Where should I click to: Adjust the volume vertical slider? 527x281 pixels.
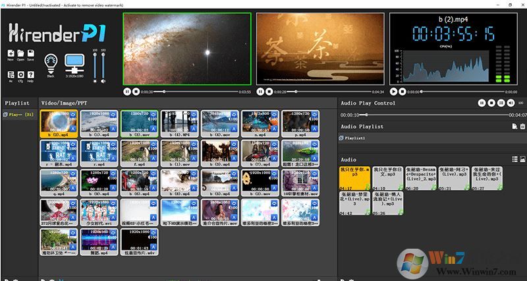(x=103, y=65)
